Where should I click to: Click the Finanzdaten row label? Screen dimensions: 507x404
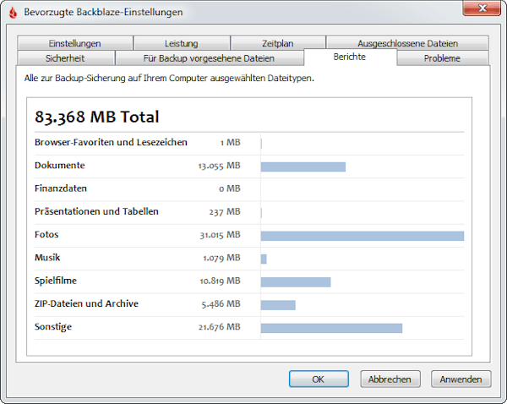pyautogui.click(x=61, y=188)
